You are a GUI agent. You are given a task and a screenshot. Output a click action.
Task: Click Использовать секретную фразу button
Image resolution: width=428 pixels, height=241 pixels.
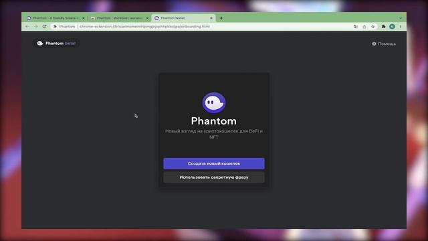[214, 177]
